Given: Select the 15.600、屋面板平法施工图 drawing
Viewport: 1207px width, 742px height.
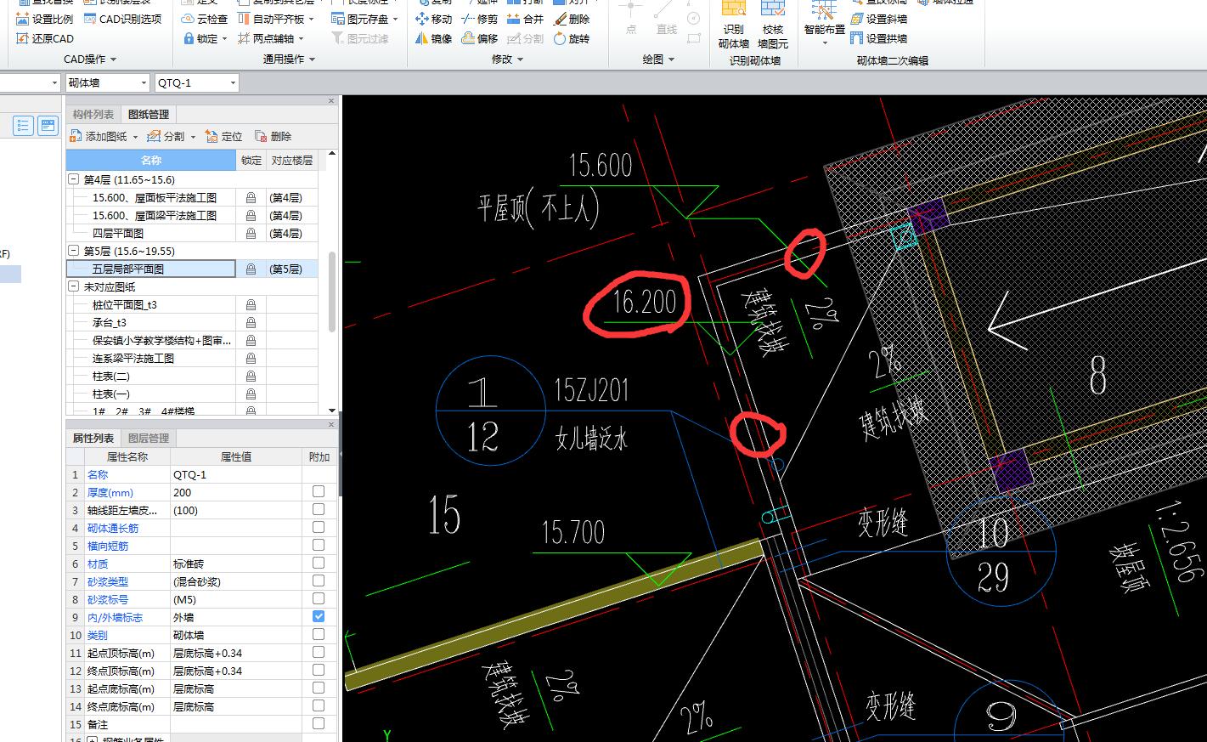Looking at the screenshot, I should tap(155, 197).
